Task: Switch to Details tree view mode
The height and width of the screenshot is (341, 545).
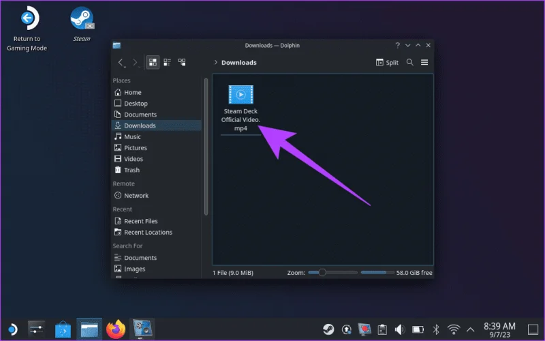Action: (182, 62)
